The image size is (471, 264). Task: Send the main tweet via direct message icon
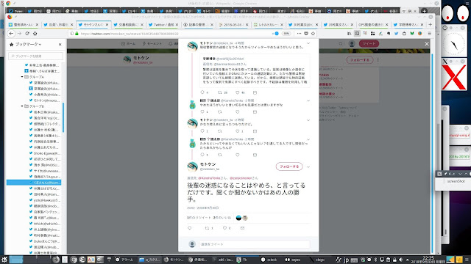coord(242,228)
